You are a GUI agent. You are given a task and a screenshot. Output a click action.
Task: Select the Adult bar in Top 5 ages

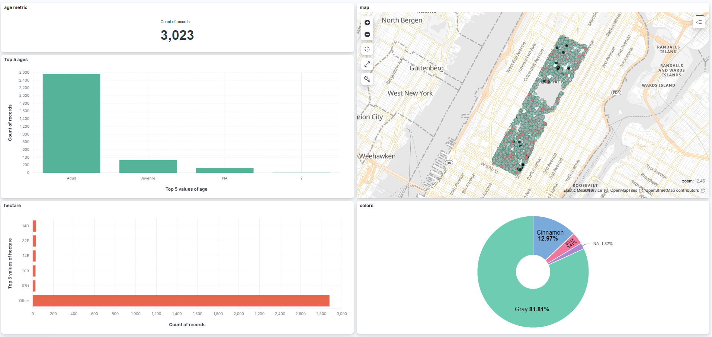tap(71, 123)
